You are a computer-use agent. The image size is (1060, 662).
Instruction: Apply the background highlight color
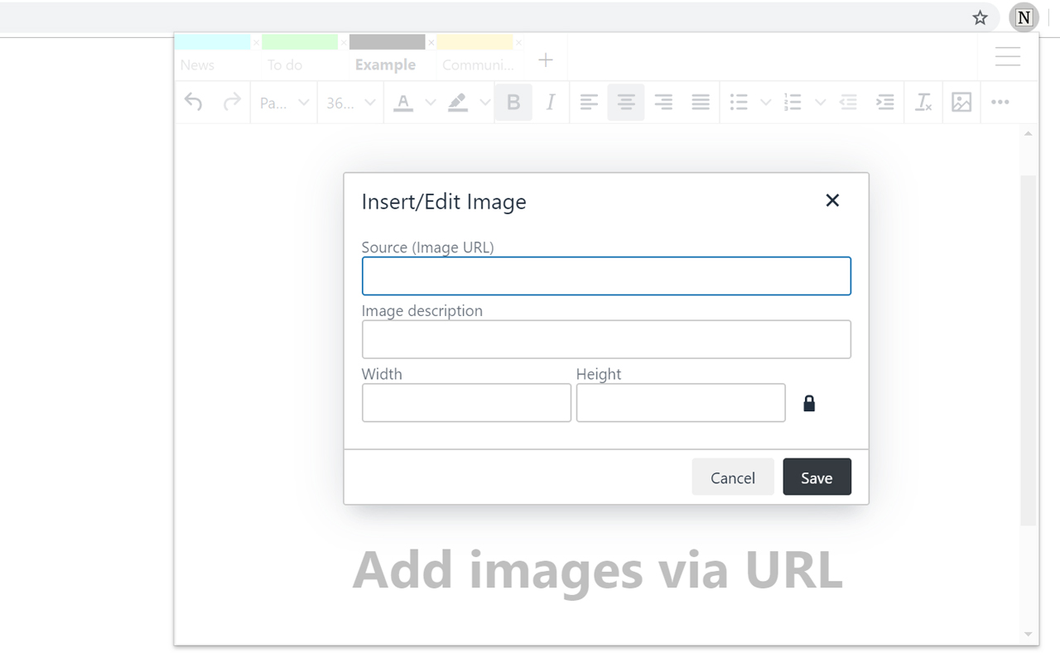[458, 103]
